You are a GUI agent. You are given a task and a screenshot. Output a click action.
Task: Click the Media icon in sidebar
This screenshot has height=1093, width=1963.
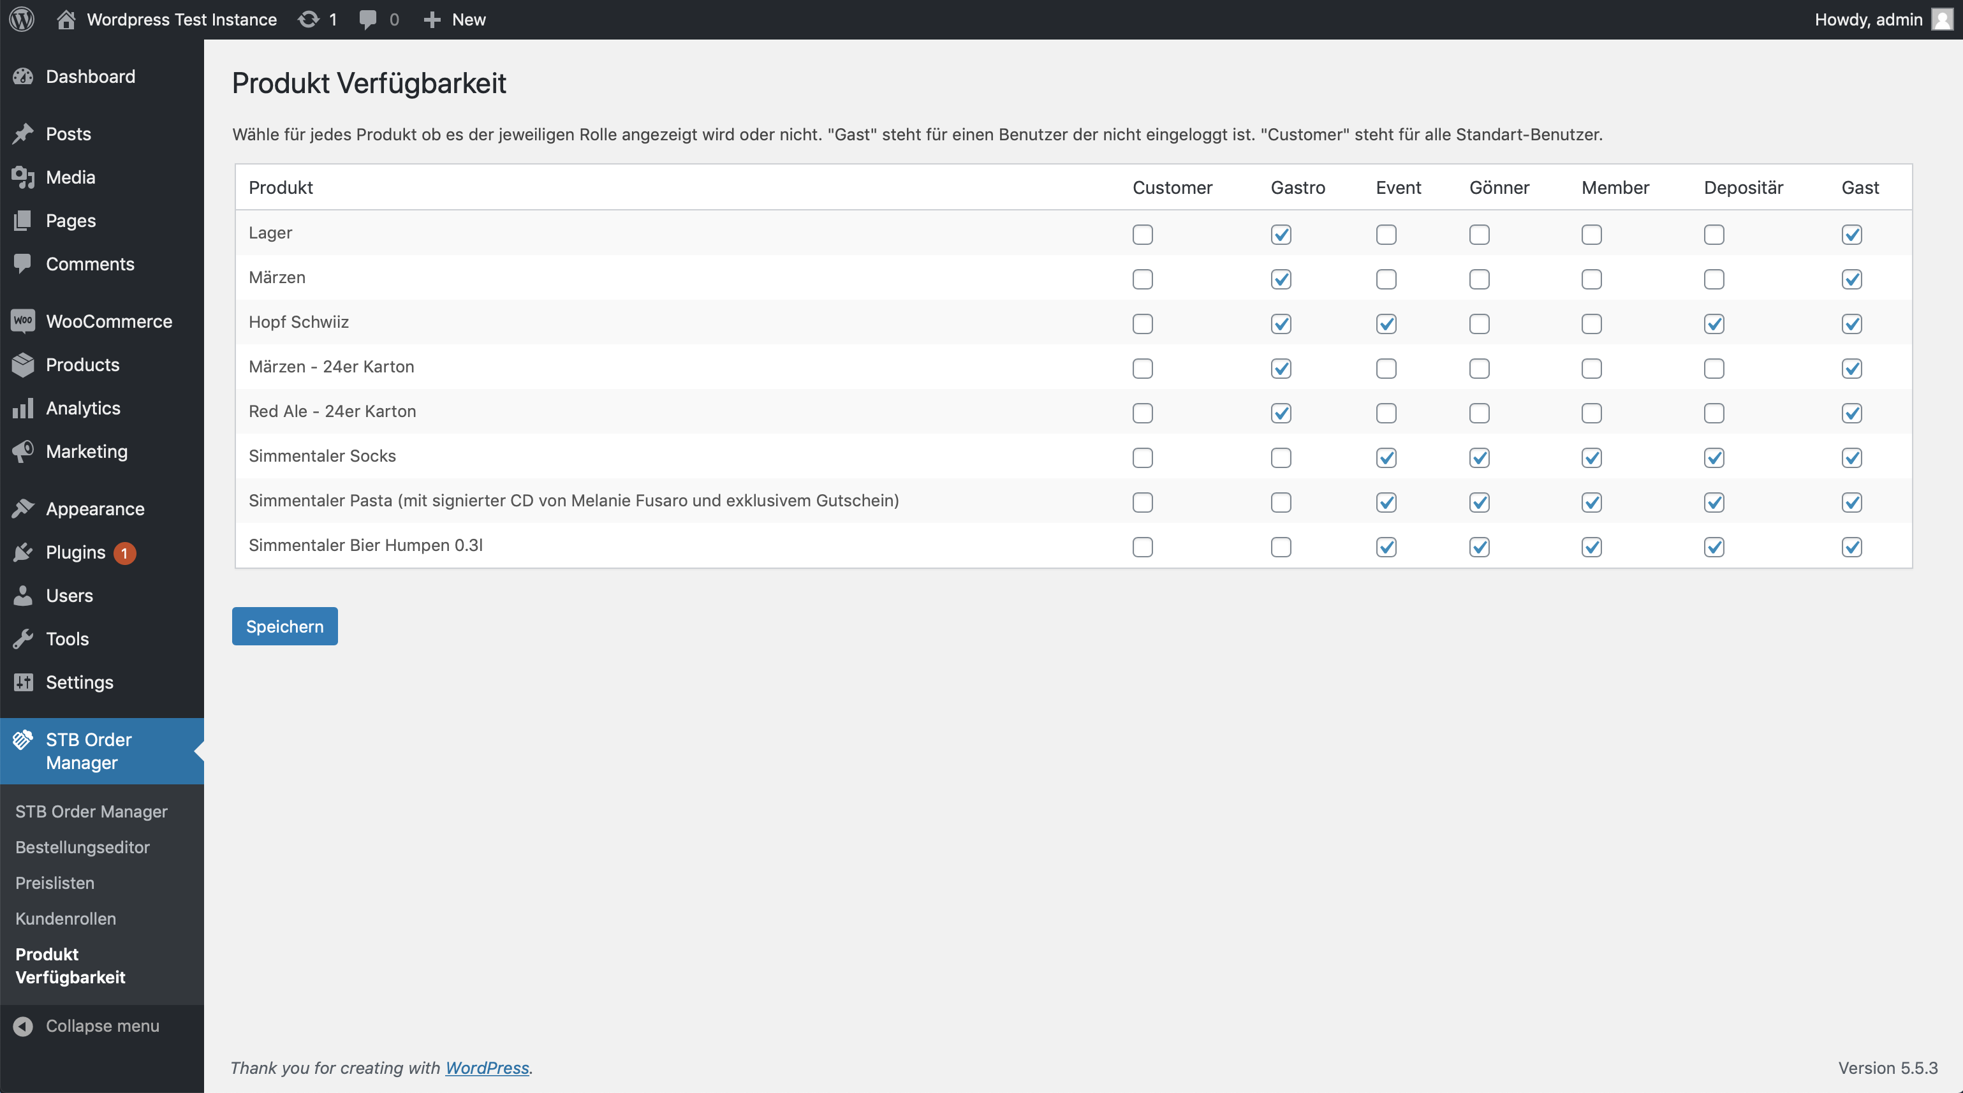click(23, 177)
